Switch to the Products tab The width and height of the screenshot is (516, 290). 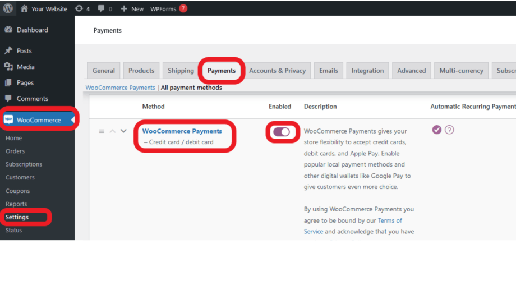pos(141,71)
